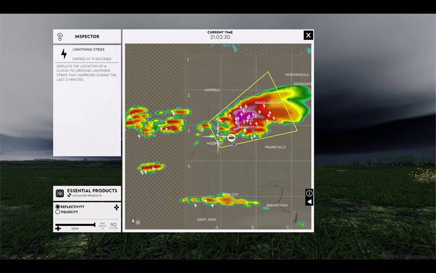The width and height of the screenshot is (436, 273).
Task: Collapse side panel with the left arrow
Action: tap(309, 201)
